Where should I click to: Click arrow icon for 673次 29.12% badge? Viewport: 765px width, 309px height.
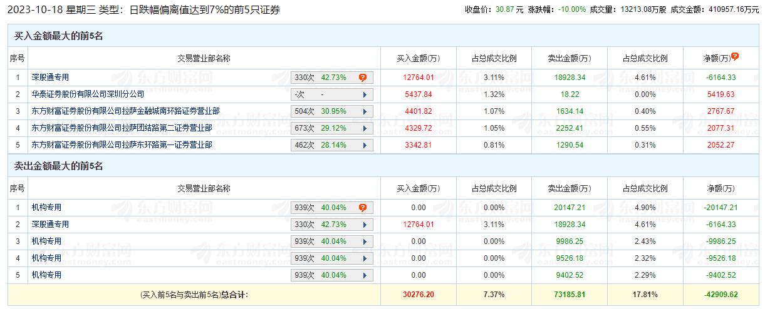365,128
